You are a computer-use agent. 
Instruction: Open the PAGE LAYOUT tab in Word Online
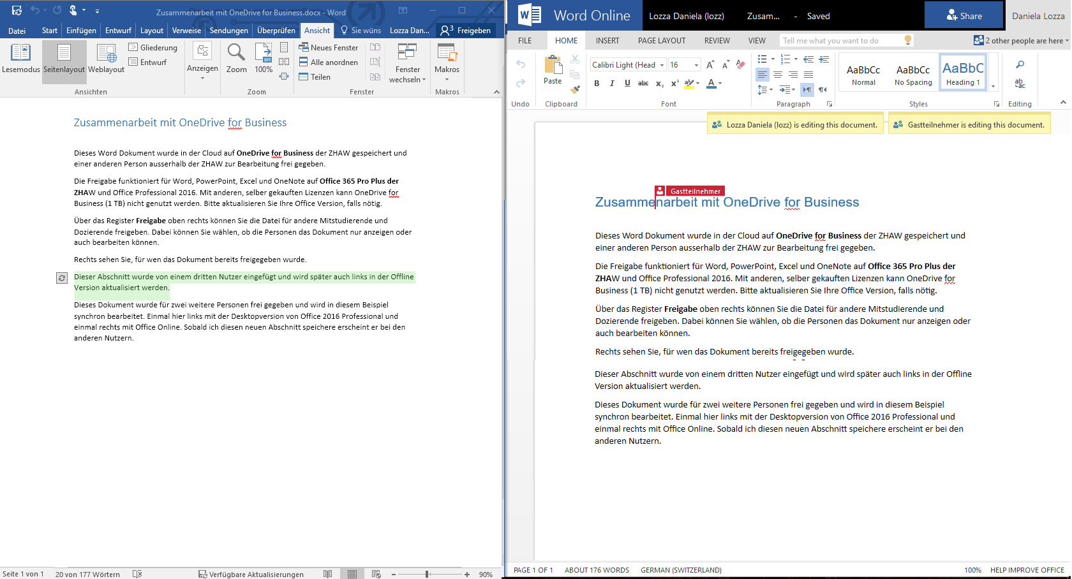[x=662, y=40]
